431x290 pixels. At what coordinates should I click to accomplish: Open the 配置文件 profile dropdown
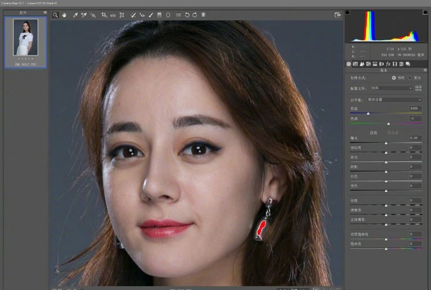pyautogui.click(x=390, y=88)
